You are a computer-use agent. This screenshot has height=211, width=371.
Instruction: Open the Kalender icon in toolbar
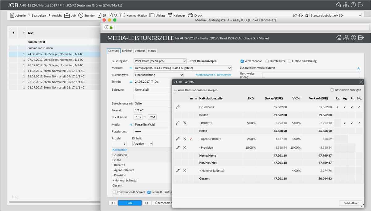point(170,15)
